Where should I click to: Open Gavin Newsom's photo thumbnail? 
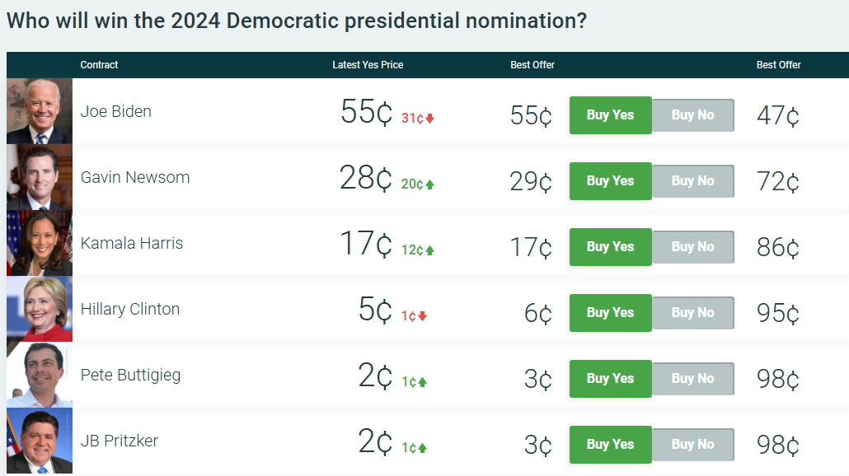tap(40, 177)
